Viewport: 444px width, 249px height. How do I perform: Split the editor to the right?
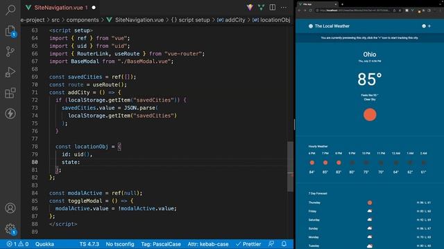click(273, 8)
